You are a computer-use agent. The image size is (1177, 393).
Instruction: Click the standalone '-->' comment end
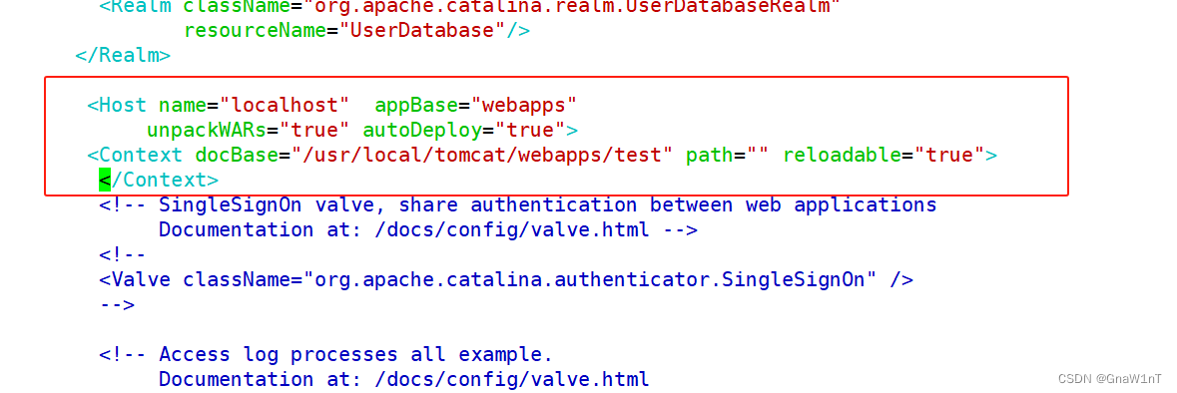(x=117, y=304)
